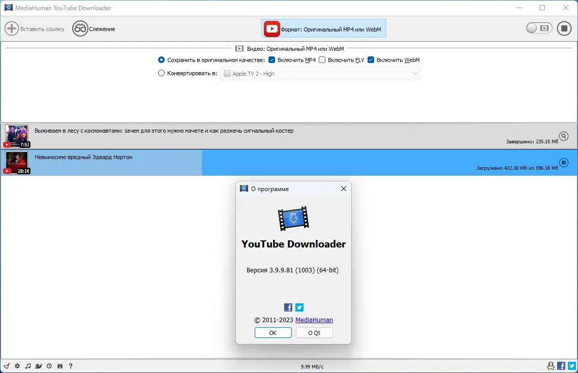Viewport: 578px width, 373px height.
Task: Switch to audio mode via music note icon
Action: point(28,365)
